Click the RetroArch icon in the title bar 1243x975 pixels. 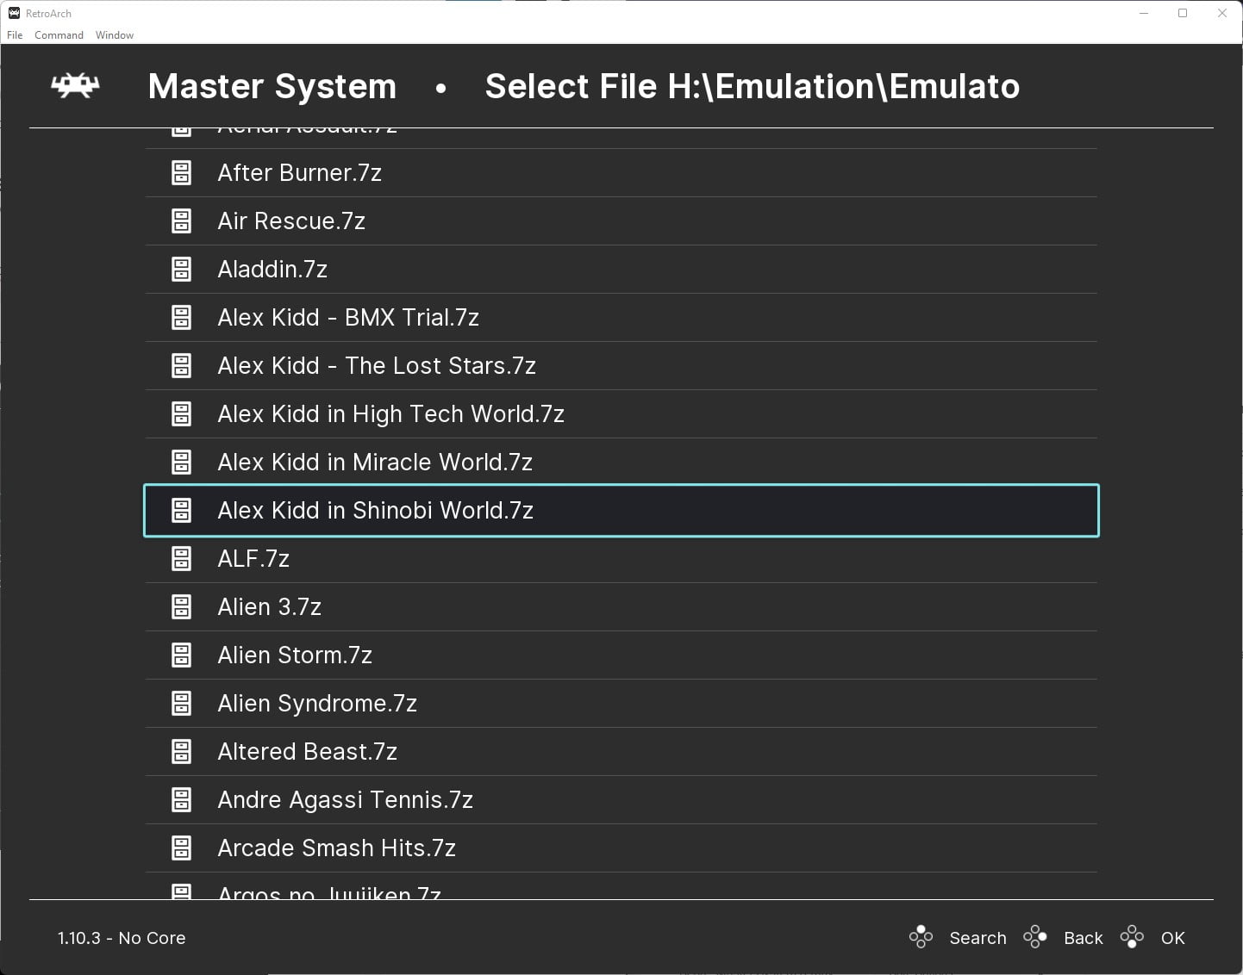click(14, 13)
